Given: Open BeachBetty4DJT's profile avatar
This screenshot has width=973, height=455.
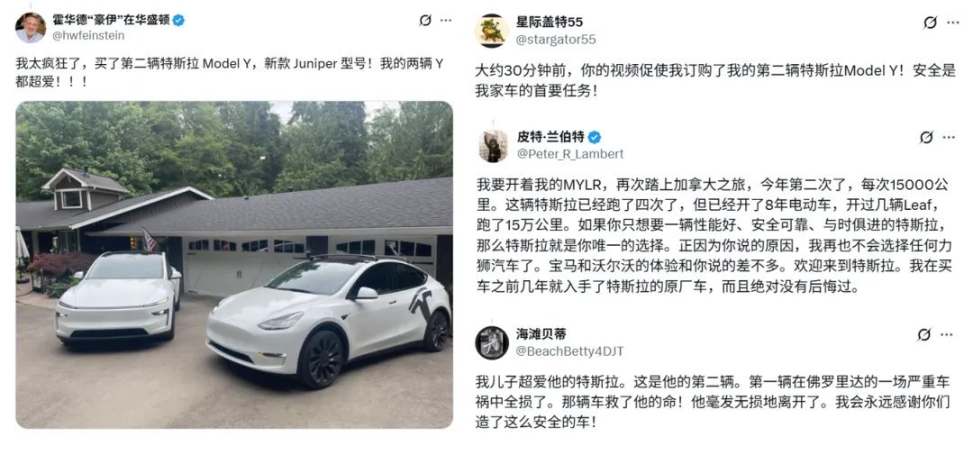Looking at the screenshot, I should [492, 342].
